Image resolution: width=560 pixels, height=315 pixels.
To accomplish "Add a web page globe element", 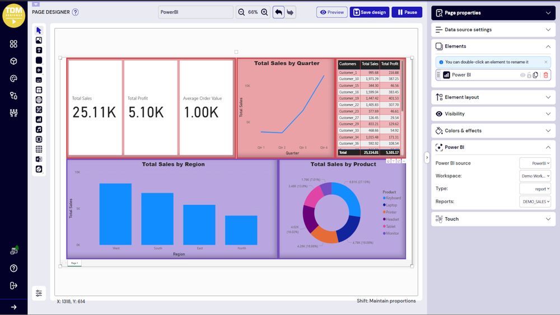I will (39, 100).
